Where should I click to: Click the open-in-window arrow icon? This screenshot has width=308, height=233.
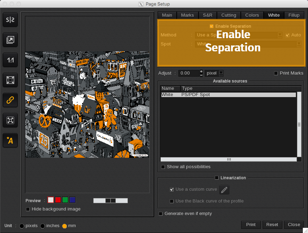point(10,40)
